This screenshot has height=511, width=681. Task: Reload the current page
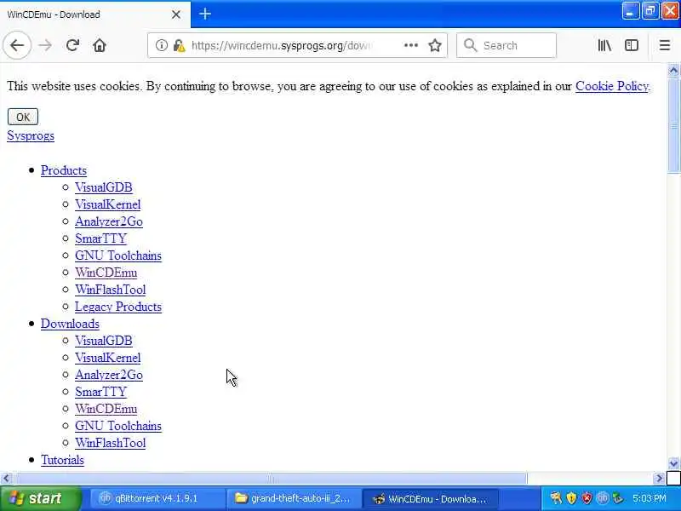(x=72, y=45)
